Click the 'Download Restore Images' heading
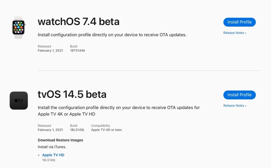The width and height of the screenshot is (271, 168). click(61, 140)
